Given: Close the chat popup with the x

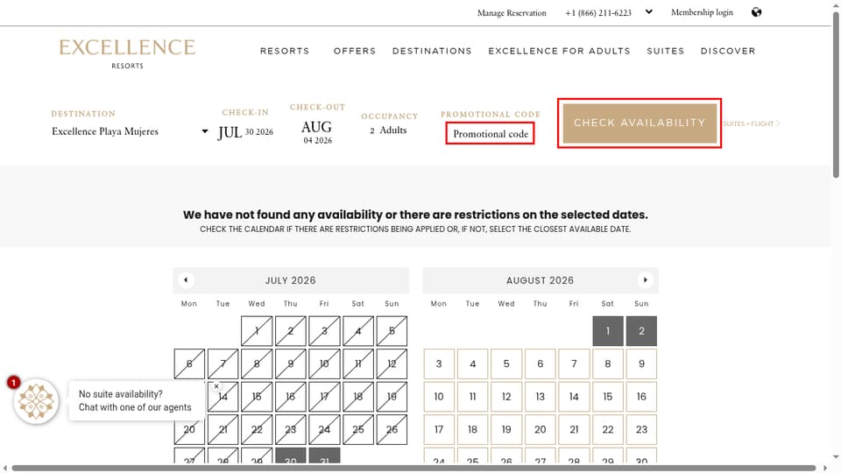Looking at the screenshot, I should pos(216,386).
